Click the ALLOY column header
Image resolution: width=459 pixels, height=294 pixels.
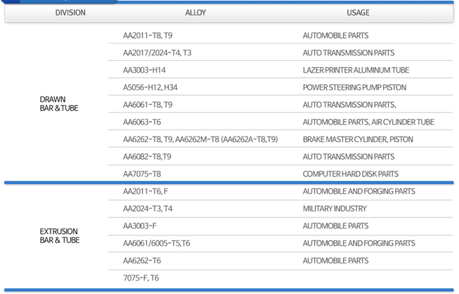pyautogui.click(x=195, y=13)
